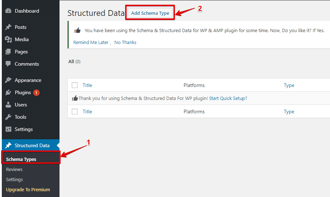Click the Comments speech bubble icon
The image size is (330, 197).
[8, 64]
